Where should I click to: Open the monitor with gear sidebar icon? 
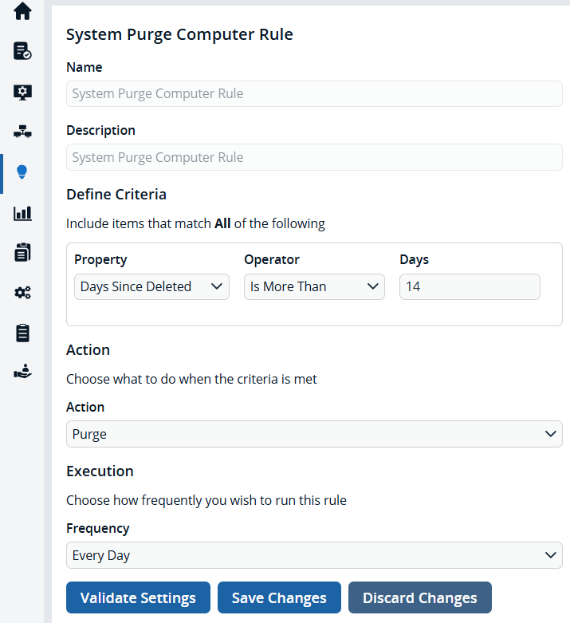(x=22, y=93)
